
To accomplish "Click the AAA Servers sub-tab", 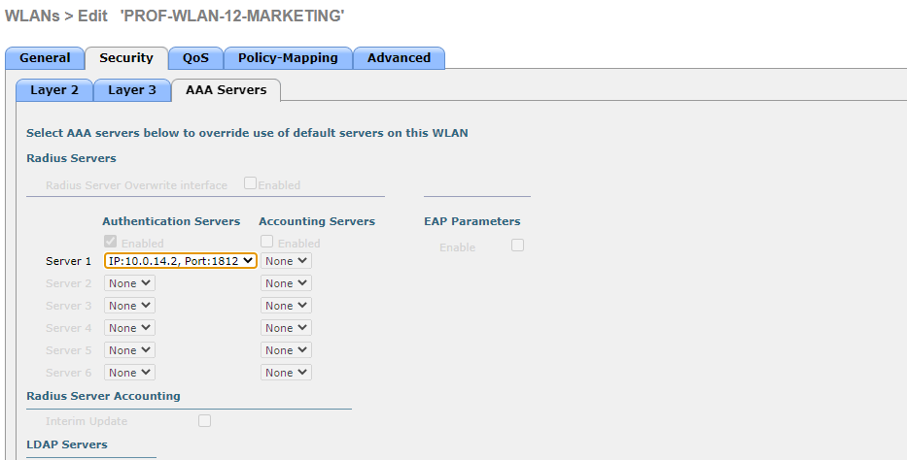I will 226,90.
